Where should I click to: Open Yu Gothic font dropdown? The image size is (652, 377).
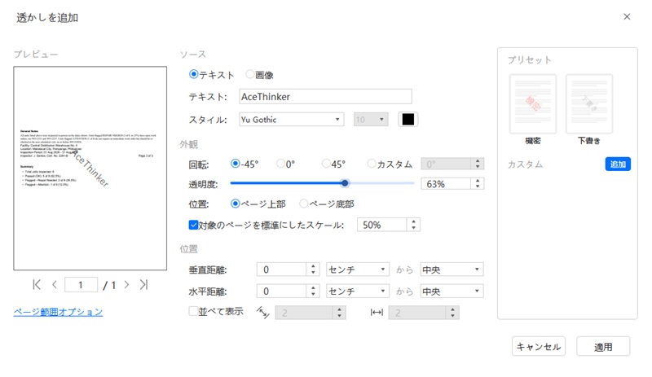pos(291,120)
